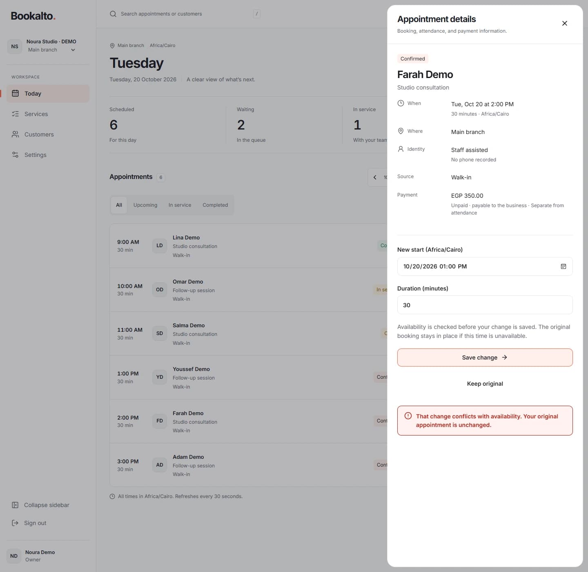Expand the Main branch dropdown chevron
Screen dimensions: 588x572
click(x=73, y=50)
